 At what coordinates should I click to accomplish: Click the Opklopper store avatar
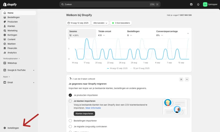(205, 4)
